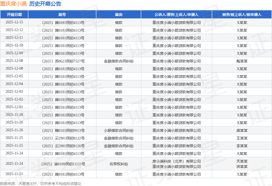Click defendant name 戴某某

[242, 61]
